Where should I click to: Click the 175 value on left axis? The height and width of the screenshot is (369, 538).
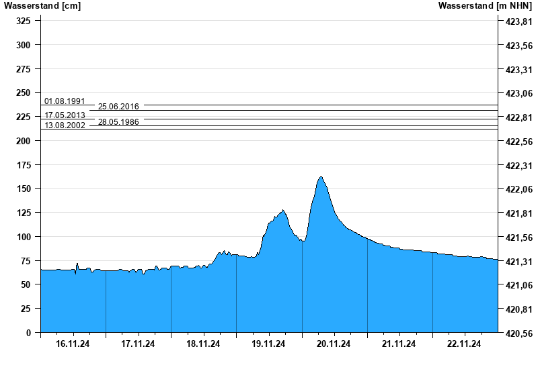(x=24, y=164)
